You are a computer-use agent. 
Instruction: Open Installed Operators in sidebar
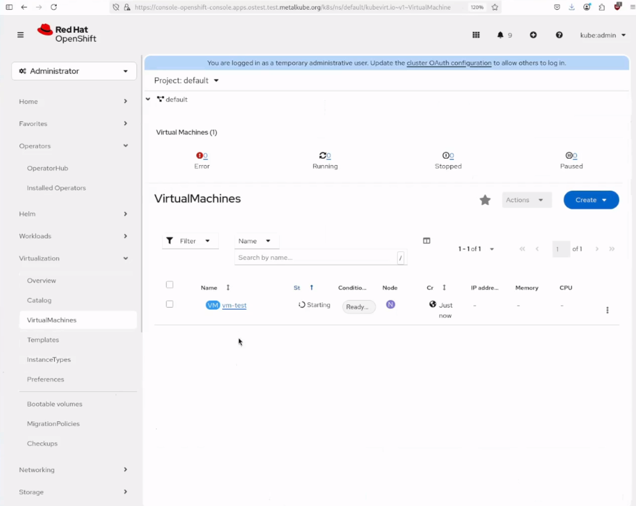[x=56, y=188]
